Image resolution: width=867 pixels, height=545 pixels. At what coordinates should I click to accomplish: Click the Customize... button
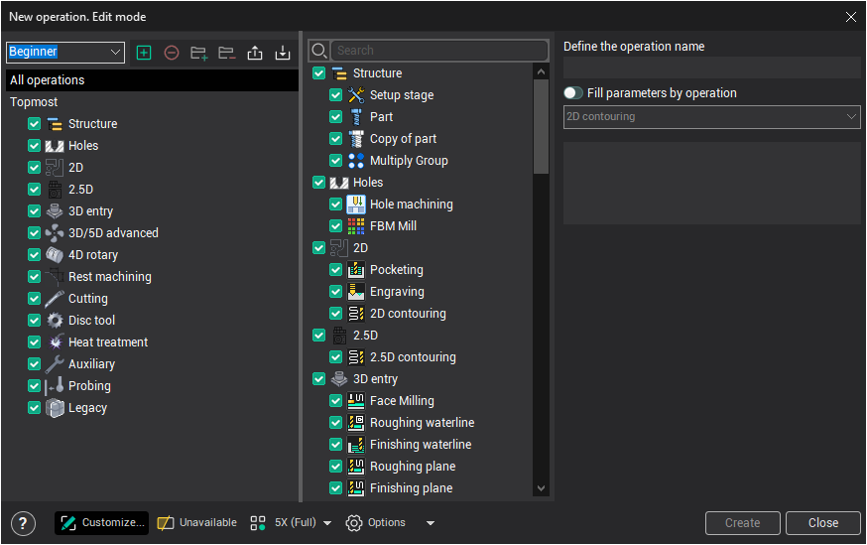[101, 523]
